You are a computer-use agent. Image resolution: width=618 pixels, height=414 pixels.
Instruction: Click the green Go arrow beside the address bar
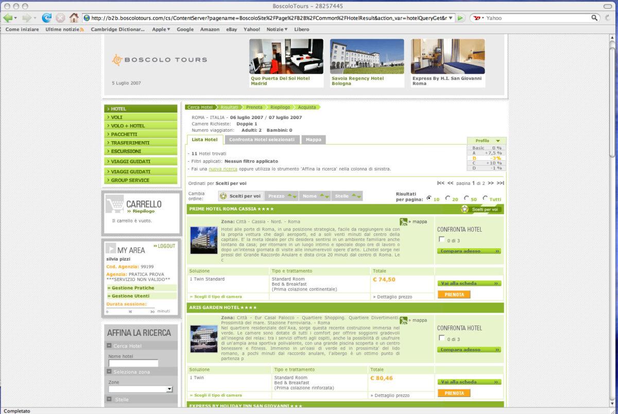click(x=460, y=18)
